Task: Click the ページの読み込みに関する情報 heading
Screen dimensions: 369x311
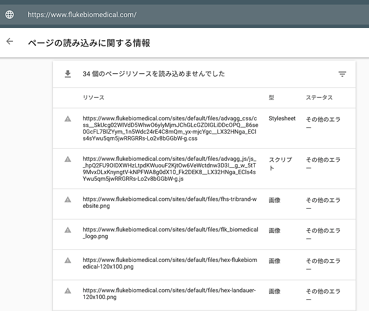Action: point(89,43)
